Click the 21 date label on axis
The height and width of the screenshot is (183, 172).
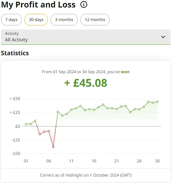[116, 161]
